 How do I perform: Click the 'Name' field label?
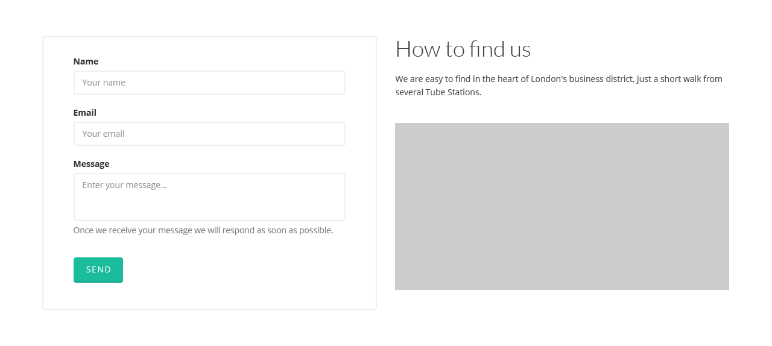click(86, 61)
